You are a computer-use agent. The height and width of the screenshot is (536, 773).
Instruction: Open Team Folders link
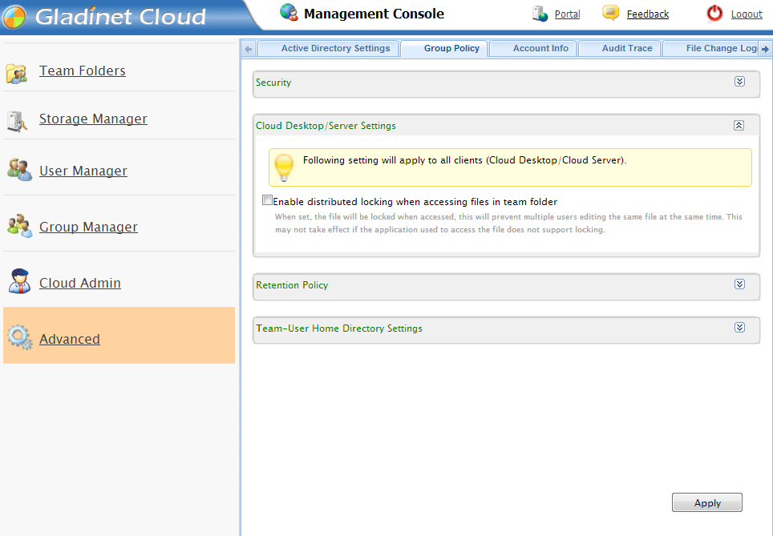click(83, 71)
